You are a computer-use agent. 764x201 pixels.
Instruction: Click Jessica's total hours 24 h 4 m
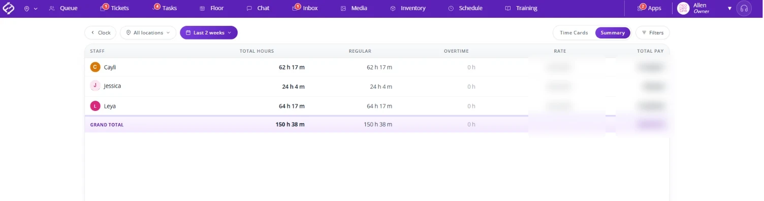pyautogui.click(x=293, y=87)
